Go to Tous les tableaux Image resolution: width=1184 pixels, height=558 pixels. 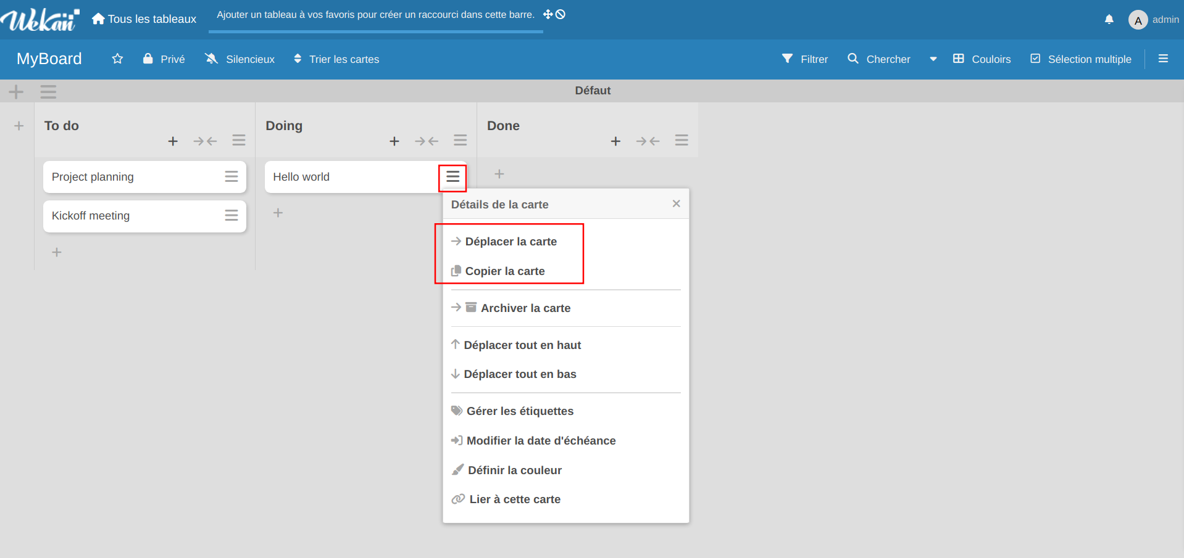coord(144,19)
